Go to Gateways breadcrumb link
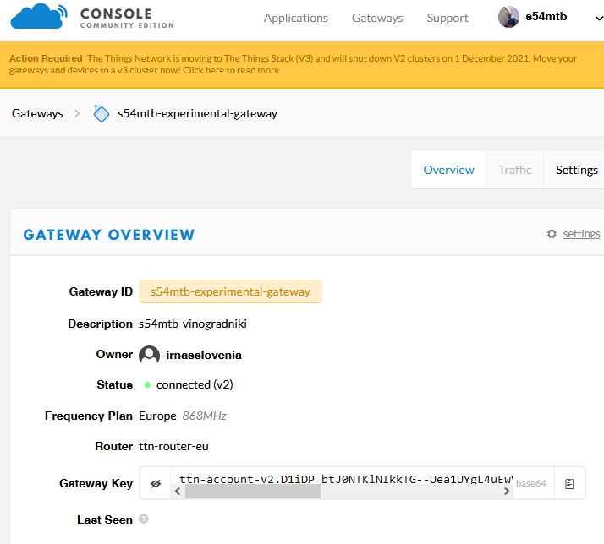604x544 pixels. (x=37, y=113)
